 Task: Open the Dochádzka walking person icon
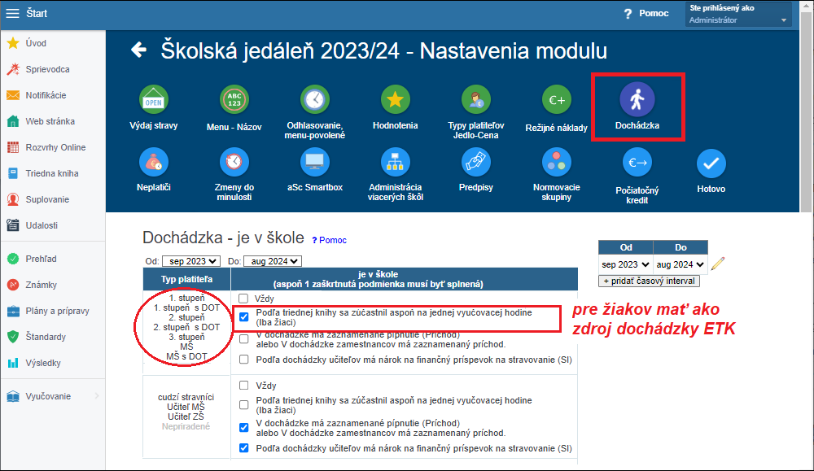tap(637, 99)
